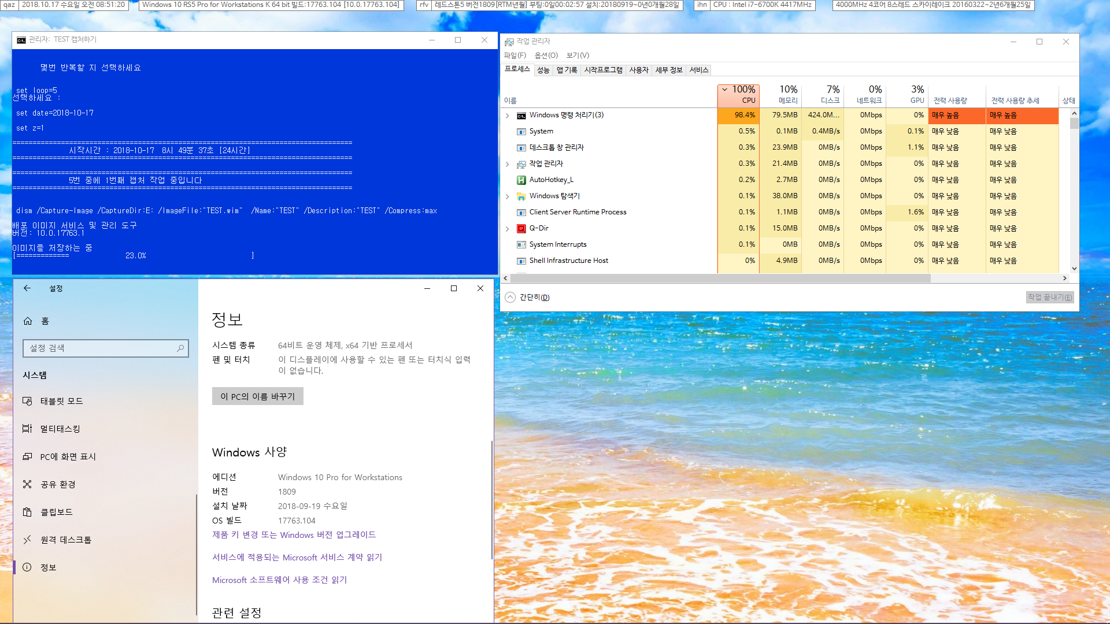1110x624 pixels.
Task: Switch to the 세부 정보 tab
Action: coord(669,70)
